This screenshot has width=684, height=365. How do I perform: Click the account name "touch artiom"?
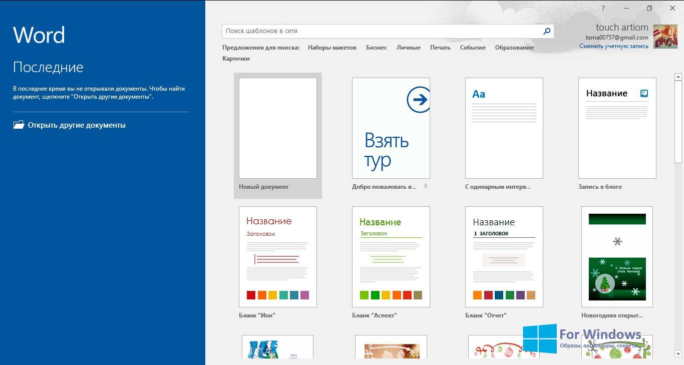pyautogui.click(x=622, y=28)
